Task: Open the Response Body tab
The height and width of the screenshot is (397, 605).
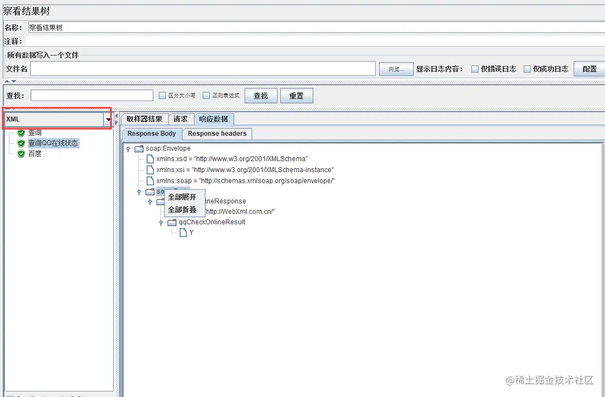Action: click(x=152, y=134)
